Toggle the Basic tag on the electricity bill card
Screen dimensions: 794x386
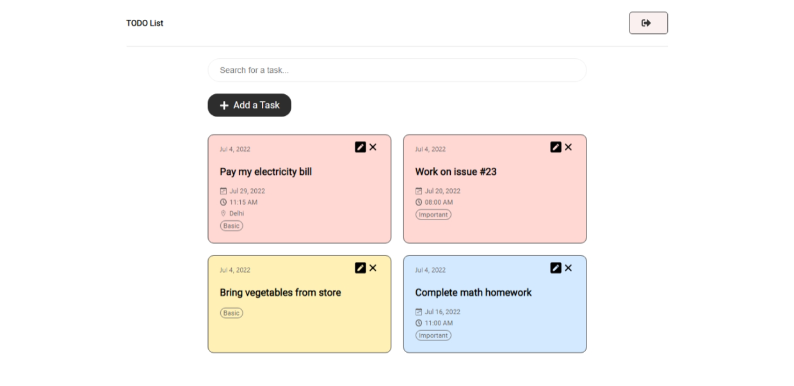click(231, 225)
